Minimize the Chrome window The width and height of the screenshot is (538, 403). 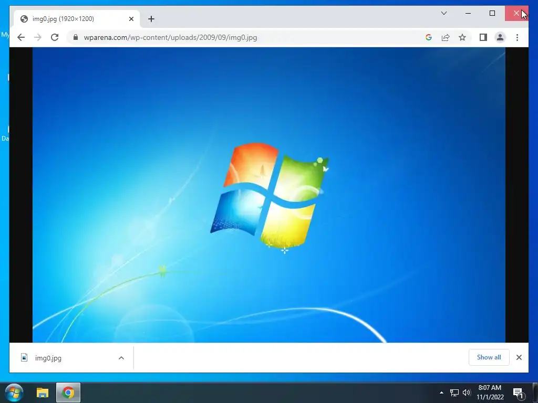pos(468,13)
